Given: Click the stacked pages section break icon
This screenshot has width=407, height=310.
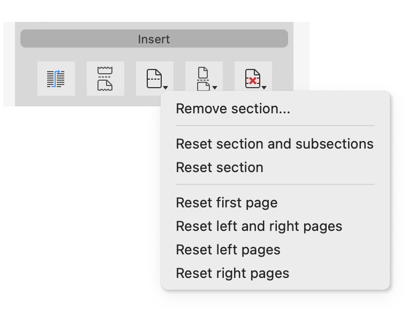Looking at the screenshot, I should click(x=203, y=79).
